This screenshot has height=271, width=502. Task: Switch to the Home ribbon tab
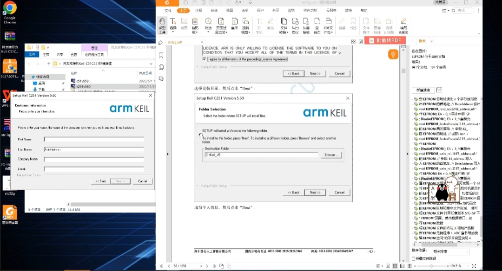(x=183, y=11)
